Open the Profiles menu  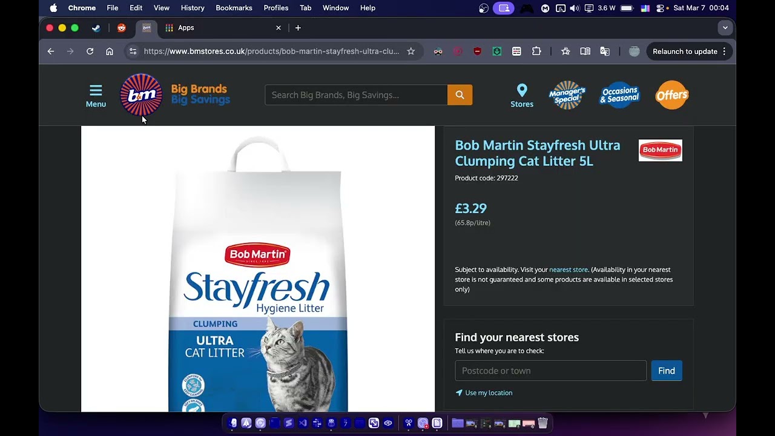click(x=276, y=8)
